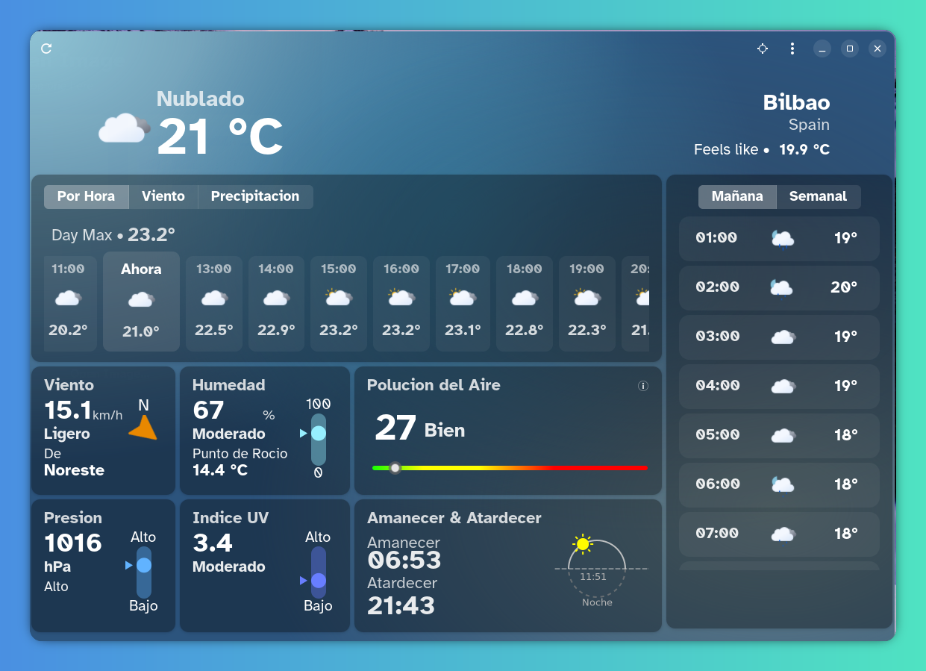Viewport: 926px width, 671px height.
Task: Select the Semanal forecast toggle
Action: click(818, 196)
